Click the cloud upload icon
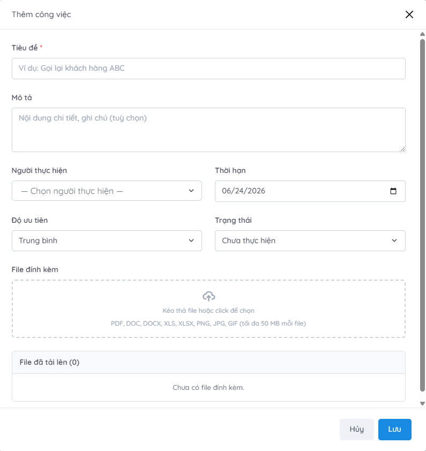426x451 pixels. click(208, 296)
